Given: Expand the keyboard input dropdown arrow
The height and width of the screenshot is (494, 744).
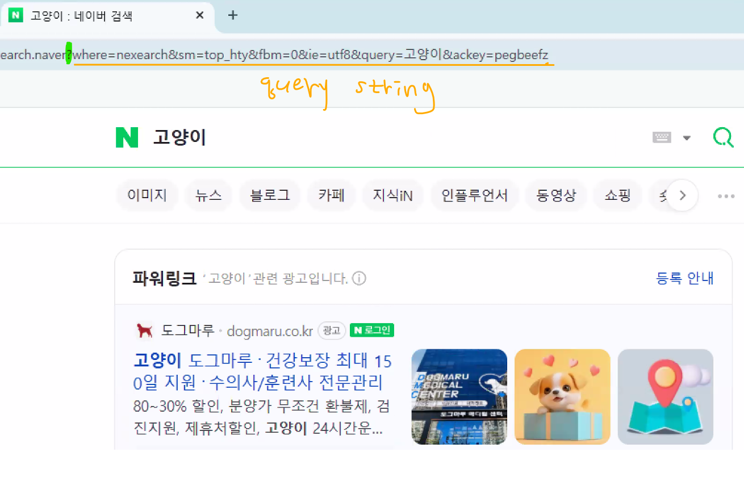Looking at the screenshot, I should [x=687, y=138].
